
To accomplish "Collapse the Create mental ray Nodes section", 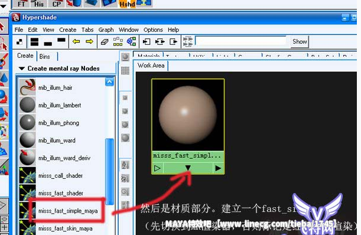I will pyautogui.click(x=22, y=68).
